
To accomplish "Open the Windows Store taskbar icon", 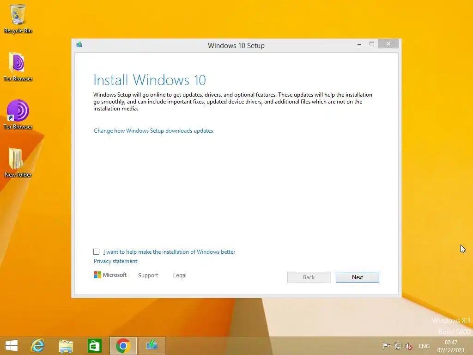I will (94, 346).
